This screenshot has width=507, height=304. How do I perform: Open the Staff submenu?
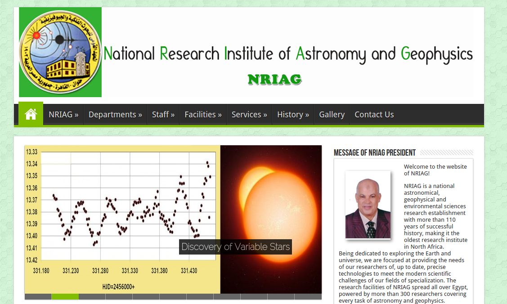click(x=163, y=115)
